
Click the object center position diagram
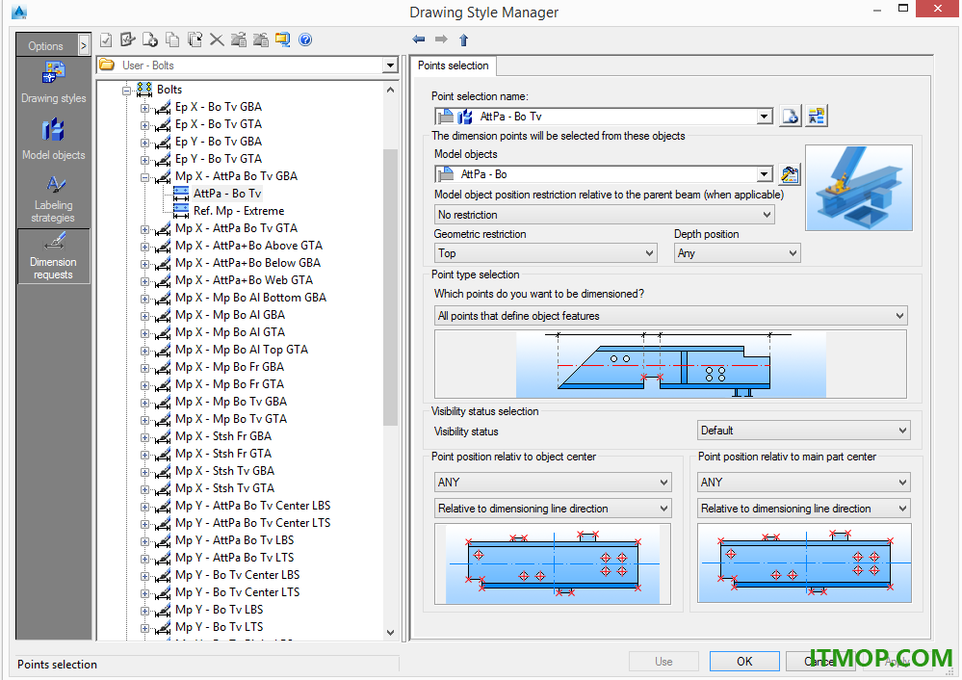(553, 564)
